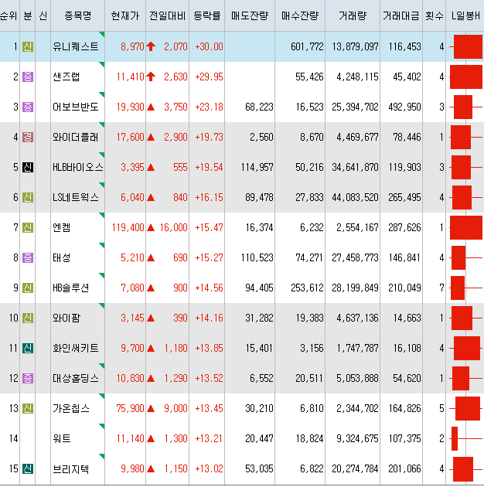Open the candlestick thumbnail for 워트
This screenshot has height=487, width=484.
(x=466, y=438)
